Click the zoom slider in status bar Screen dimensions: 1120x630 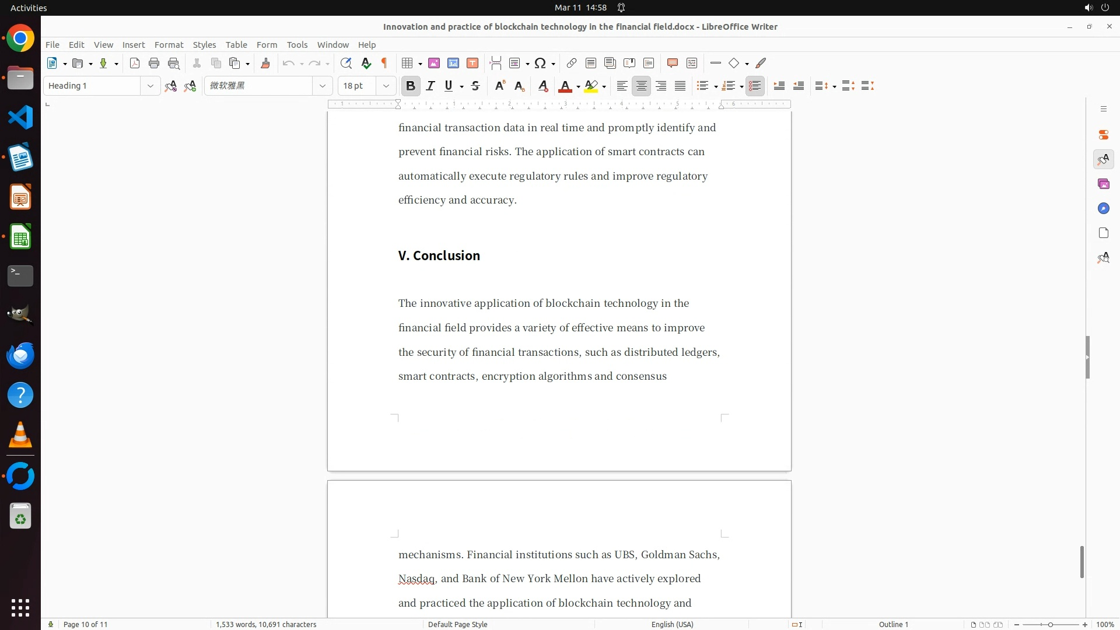[1050, 624]
